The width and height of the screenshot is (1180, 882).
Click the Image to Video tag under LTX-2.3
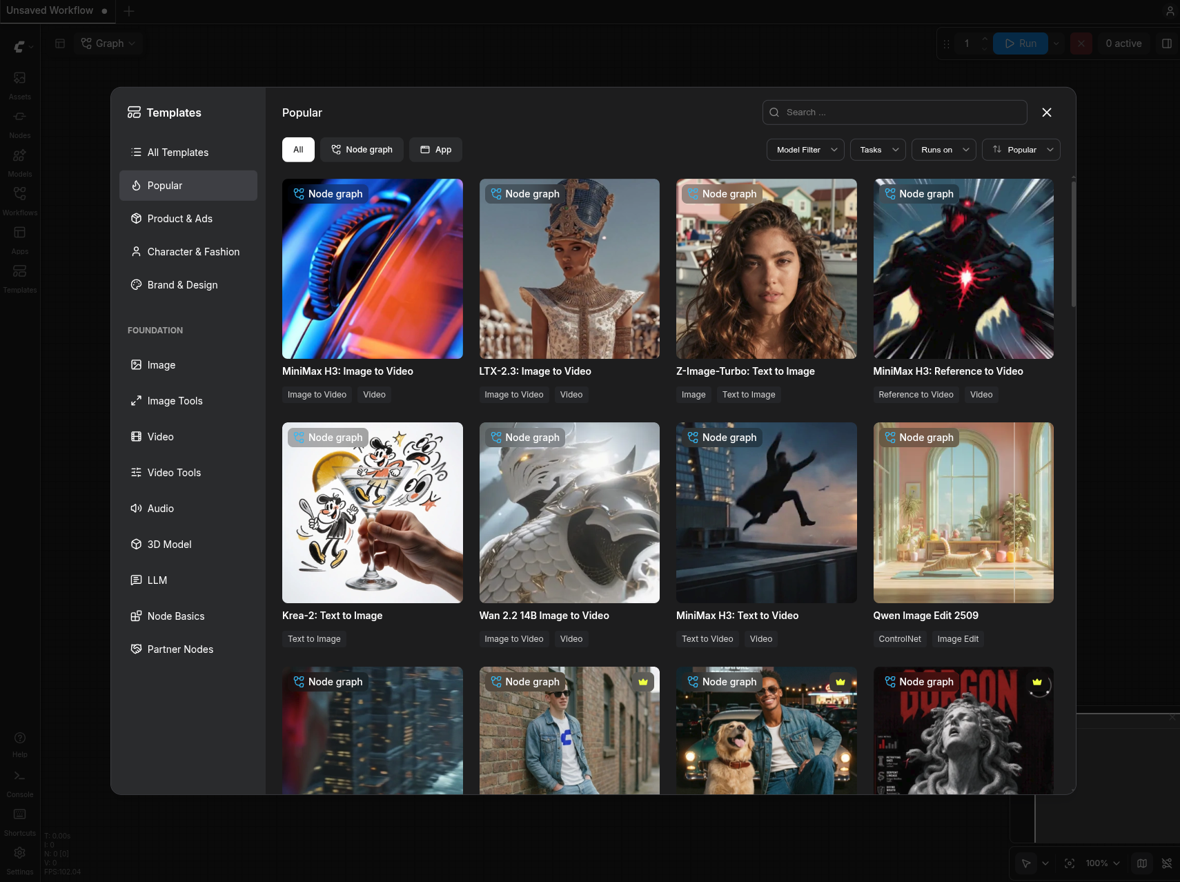pyautogui.click(x=514, y=395)
